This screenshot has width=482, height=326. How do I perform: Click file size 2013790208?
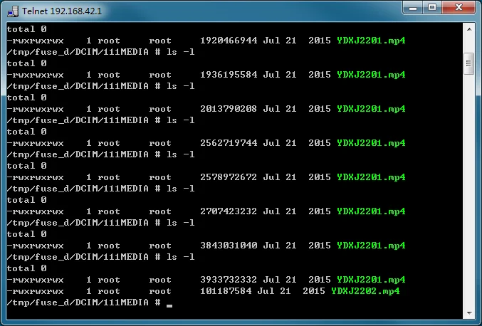pos(229,109)
